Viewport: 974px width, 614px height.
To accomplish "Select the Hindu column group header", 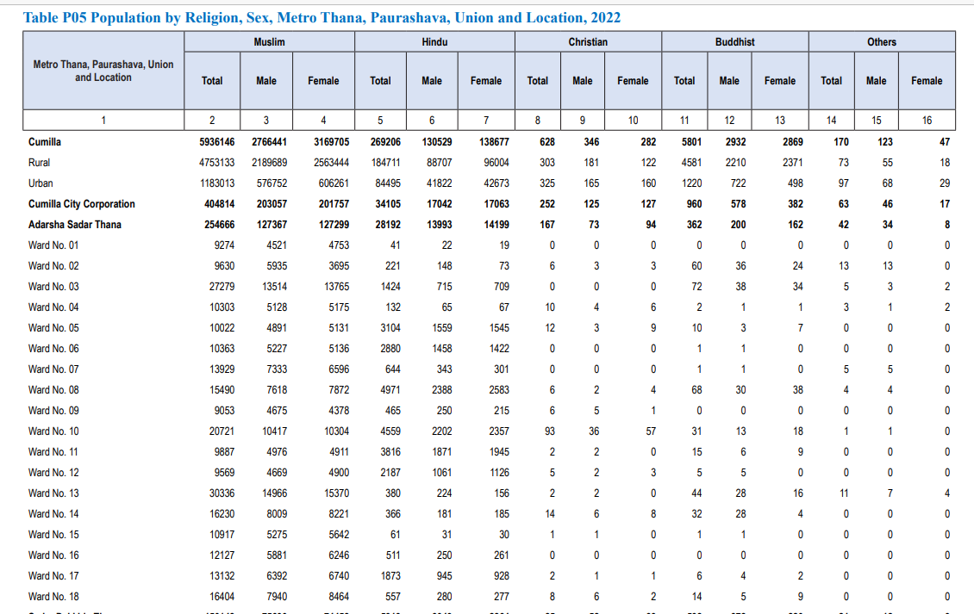I will click(x=434, y=42).
